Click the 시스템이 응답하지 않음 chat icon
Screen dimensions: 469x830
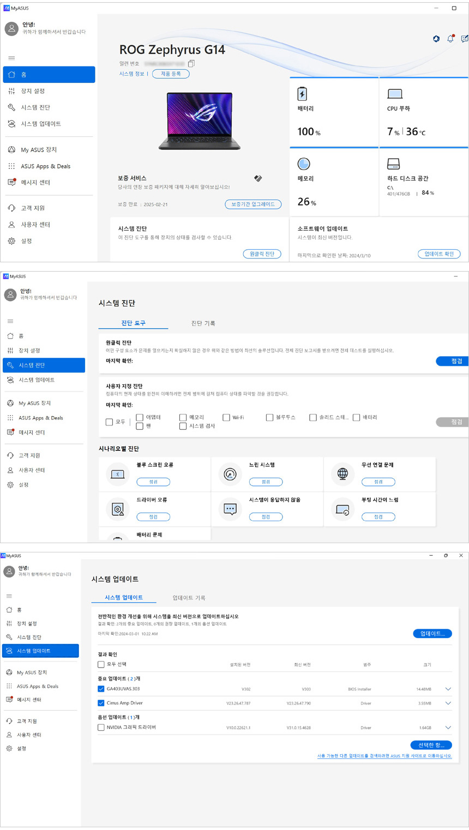tap(230, 509)
